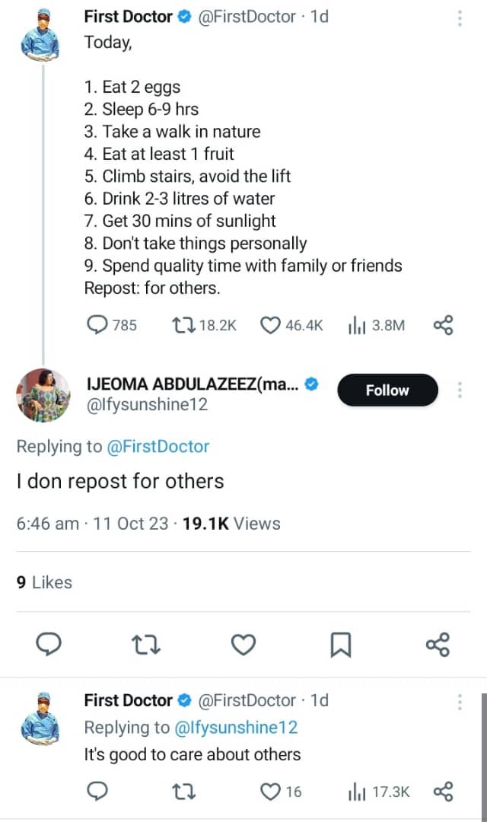Image resolution: width=487 pixels, height=822 pixels.
Task: Like Ijeoma's reply tweet
Action: click(243, 645)
